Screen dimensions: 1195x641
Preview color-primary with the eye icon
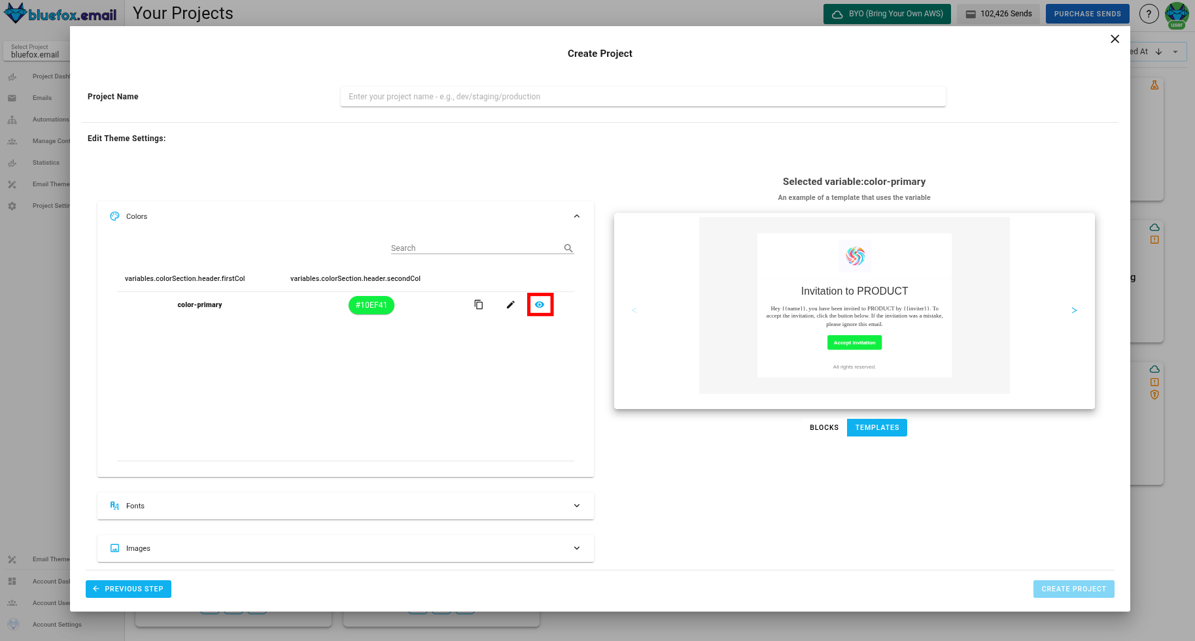tap(540, 304)
